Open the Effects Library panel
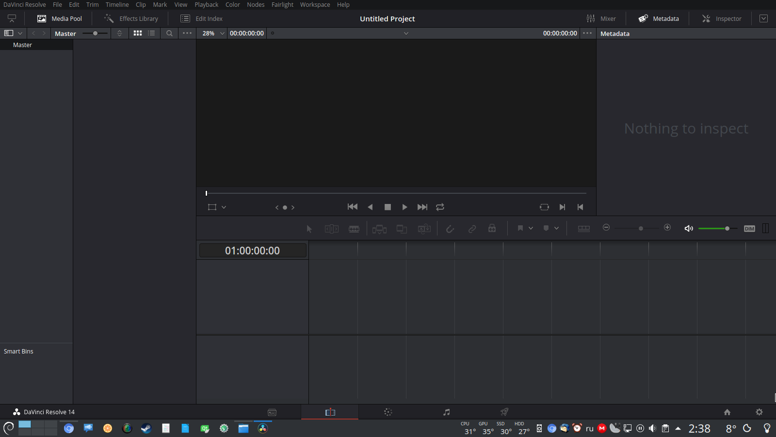 coord(130,18)
